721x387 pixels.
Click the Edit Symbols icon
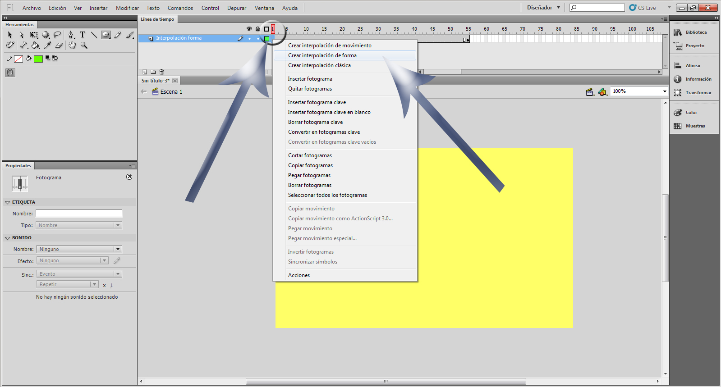pos(602,92)
